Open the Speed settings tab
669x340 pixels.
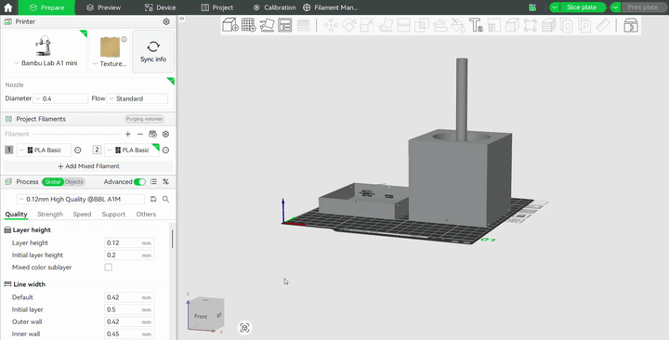click(x=82, y=215)
